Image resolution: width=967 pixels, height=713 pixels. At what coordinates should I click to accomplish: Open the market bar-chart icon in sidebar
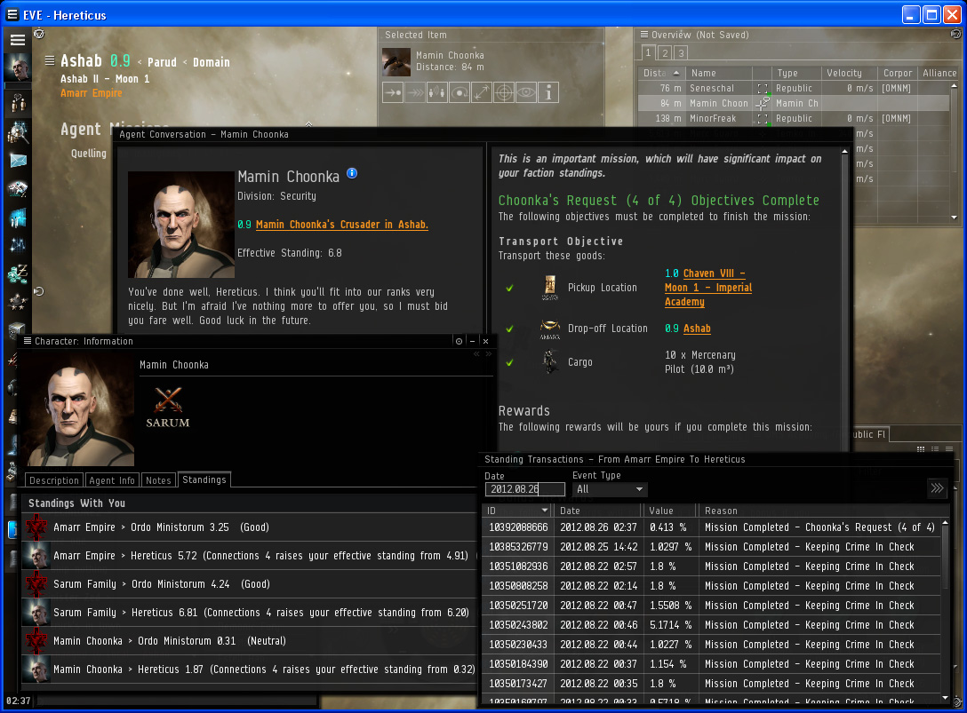[x=18, y=217]
